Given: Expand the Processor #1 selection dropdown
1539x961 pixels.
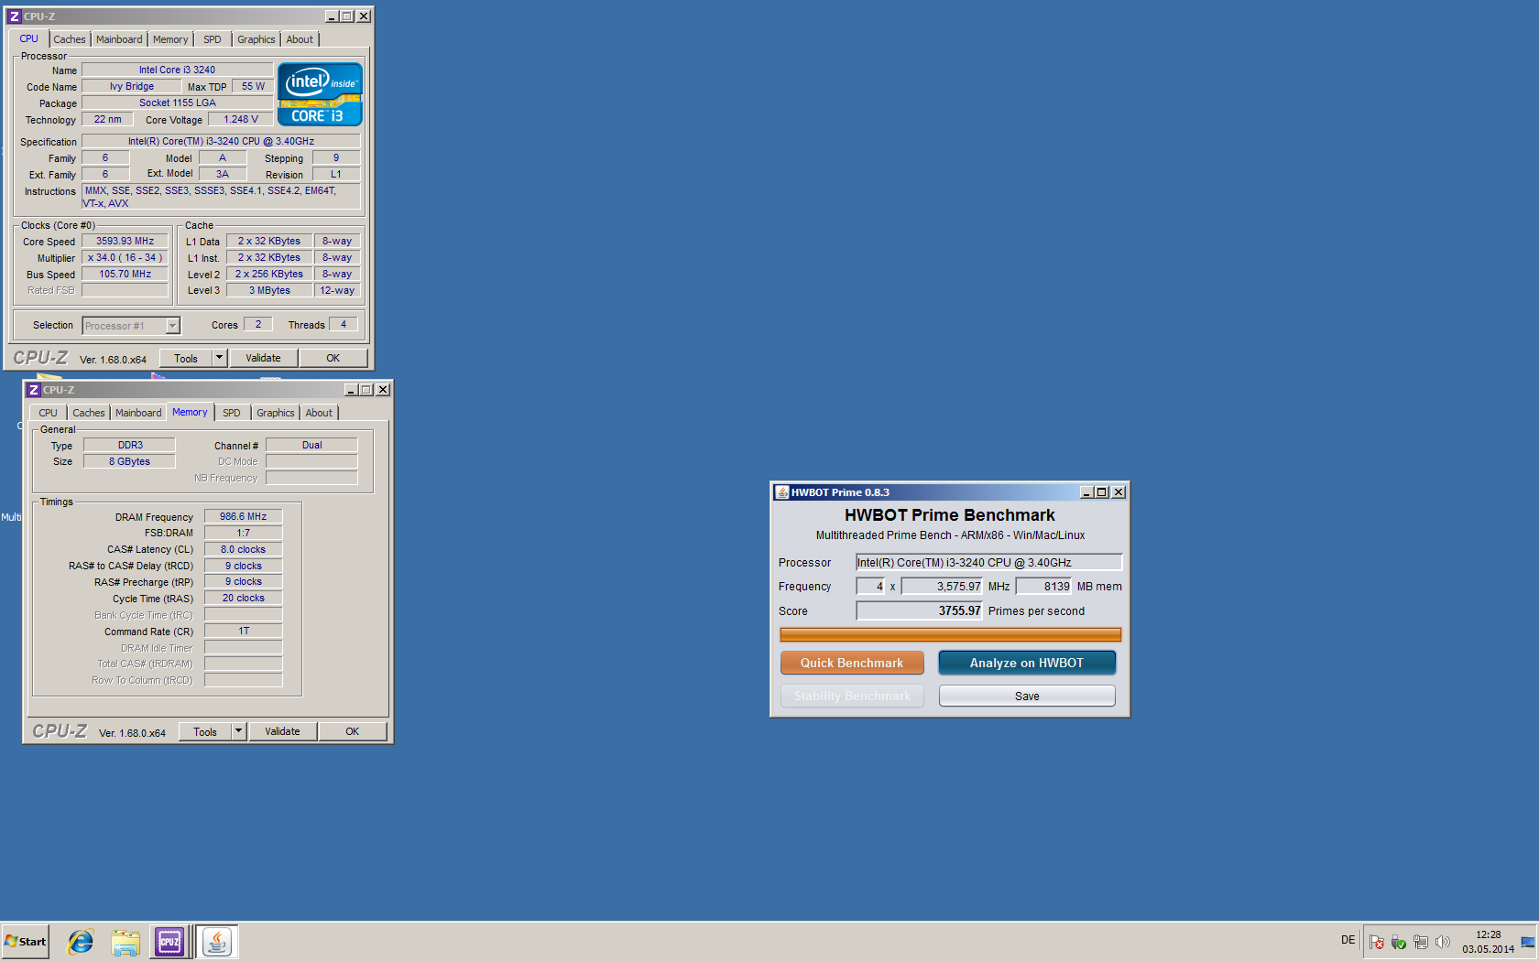Looking at the screenshot, I should point(172,326).
